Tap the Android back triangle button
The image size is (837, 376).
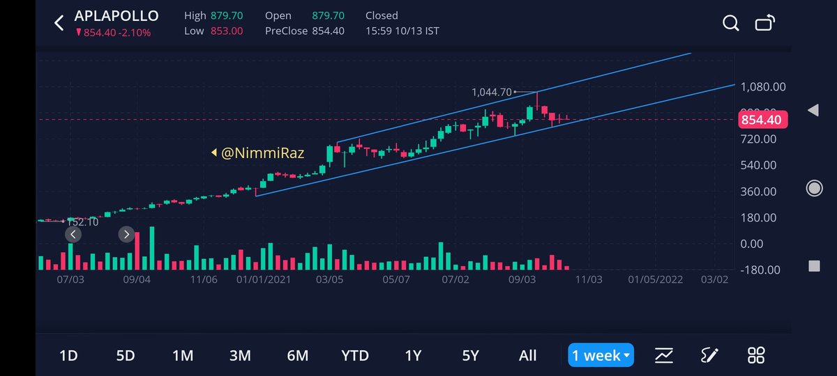813,110
